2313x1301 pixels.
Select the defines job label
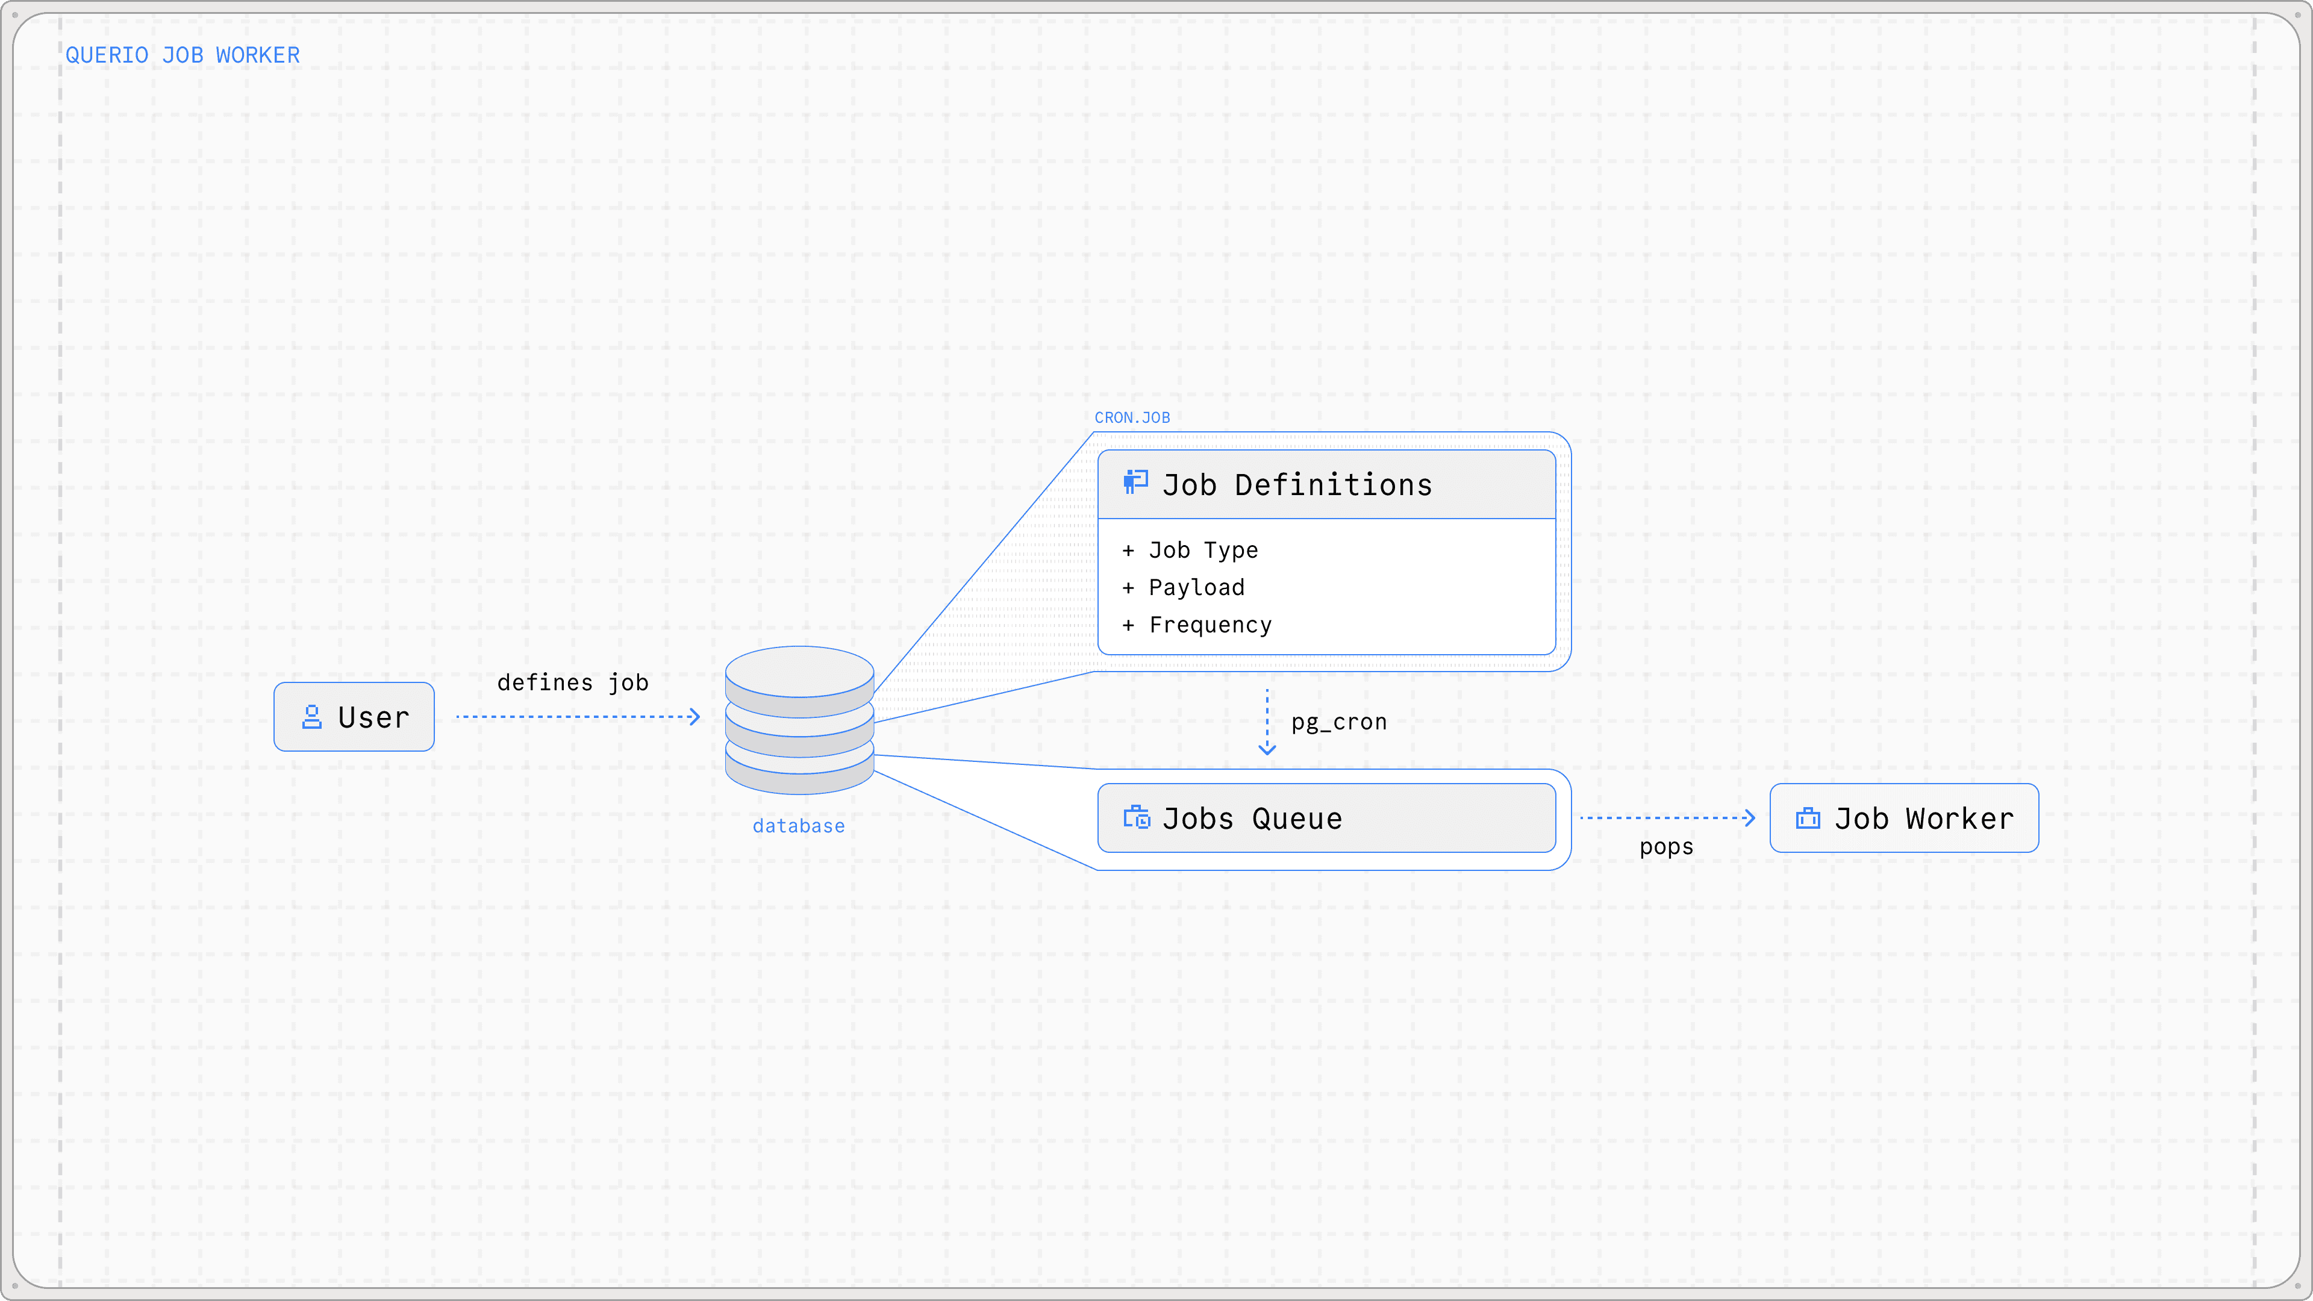pyautogui.click(x=573, y=682)
